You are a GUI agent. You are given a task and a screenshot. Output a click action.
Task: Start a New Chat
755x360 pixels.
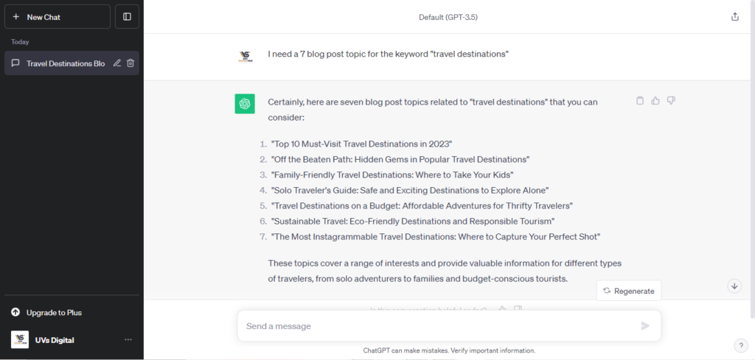click(58, 17)
